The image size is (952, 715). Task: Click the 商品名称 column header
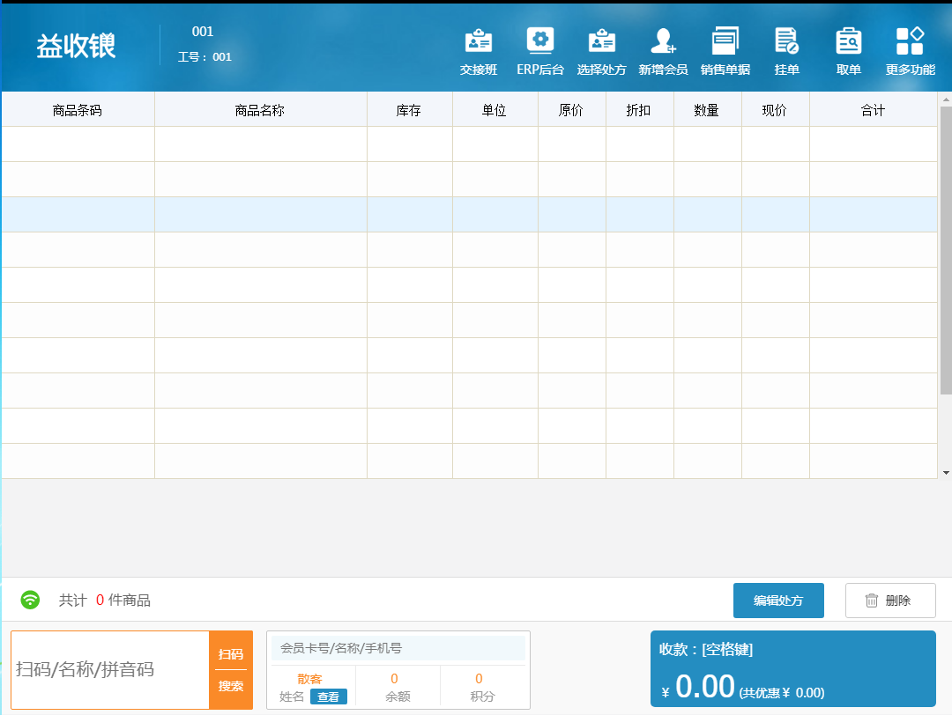point(260,108)
